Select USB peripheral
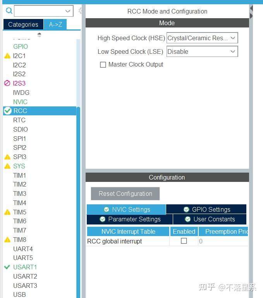The height and width of the screenshot is (298, 263). (19, 295)
